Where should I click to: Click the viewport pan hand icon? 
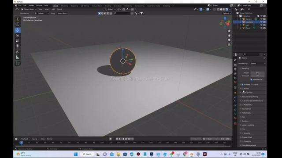(x=229, y=36)
